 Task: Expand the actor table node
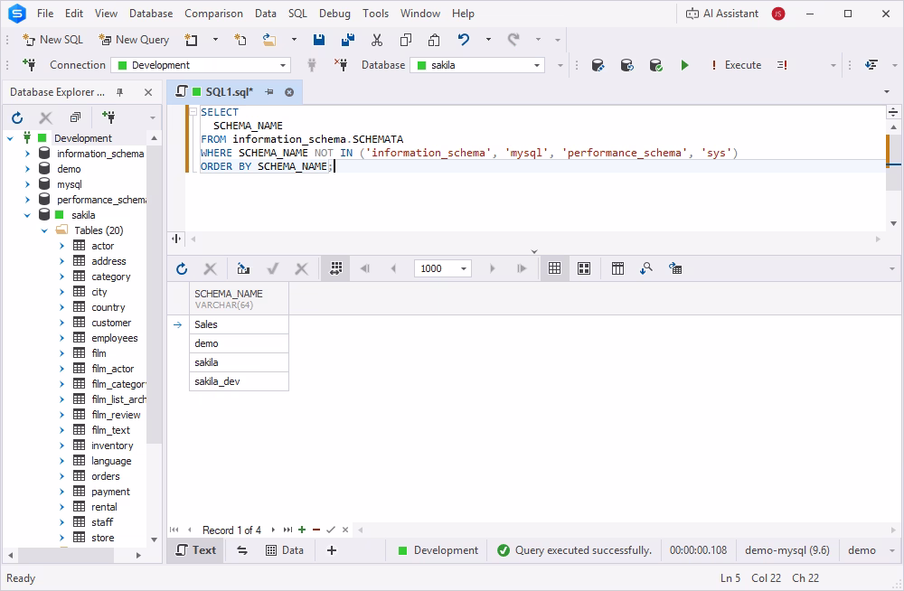tap(61, 246)
